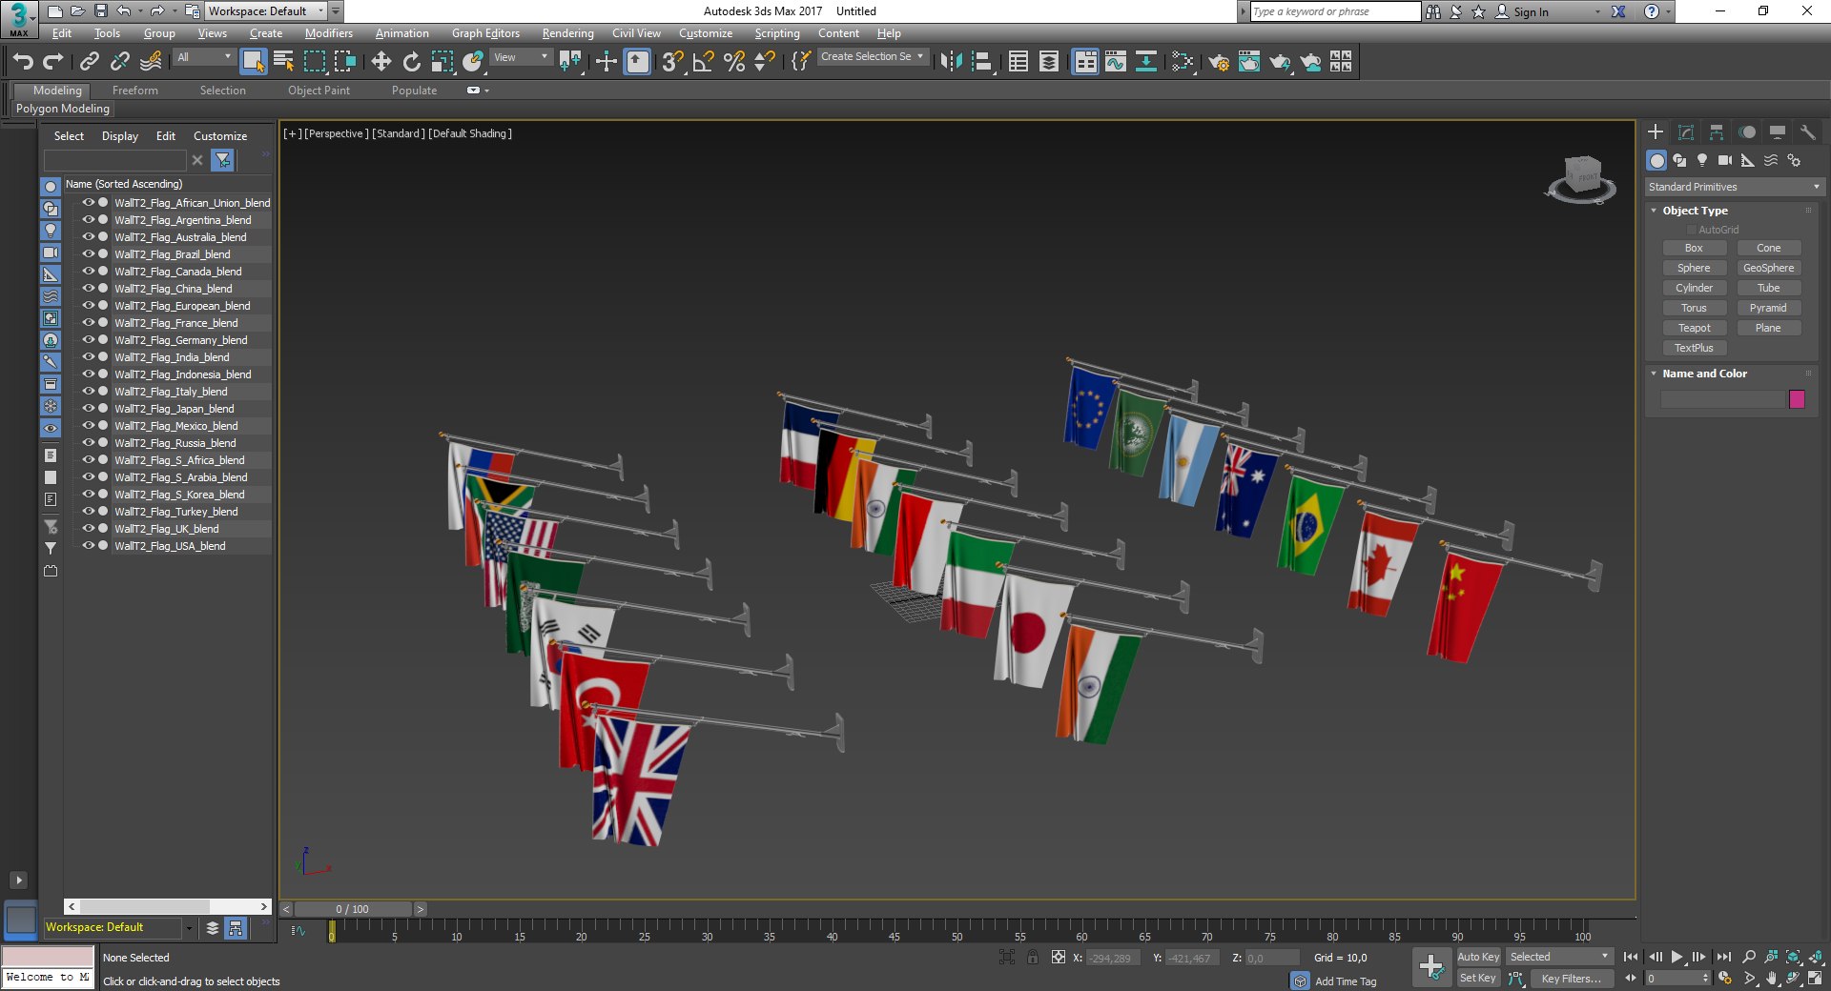The width and height of the screenshot is (1831, 991).
Task: Open Select by Name dialog
Action: 283,62
